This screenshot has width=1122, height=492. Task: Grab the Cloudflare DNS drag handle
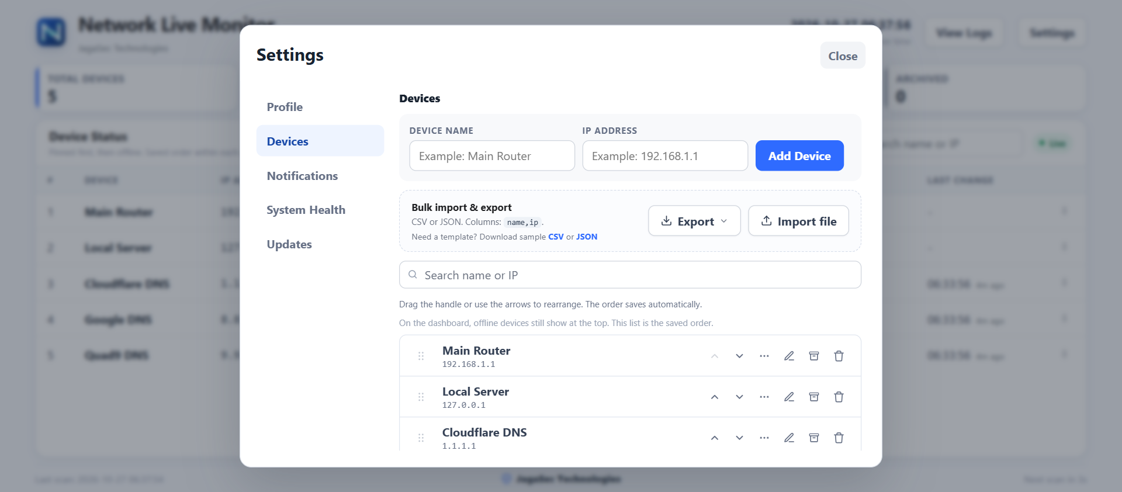(421, 438)
